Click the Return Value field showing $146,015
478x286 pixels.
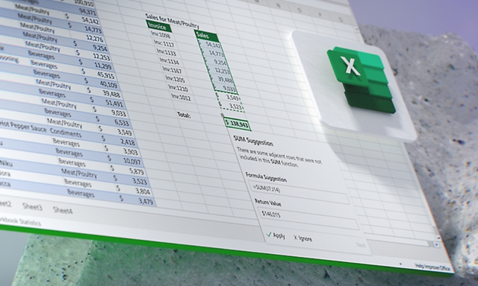(308, 218)
